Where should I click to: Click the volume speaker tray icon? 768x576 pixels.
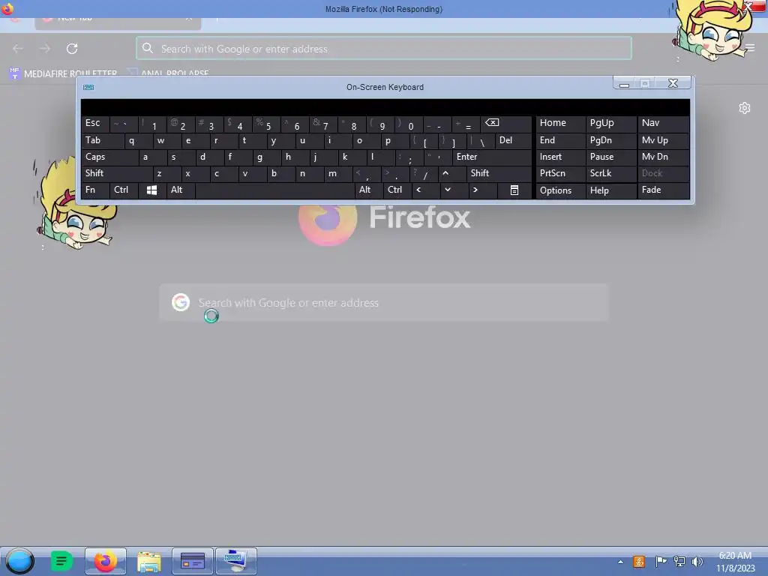click(x=697, y=562)
